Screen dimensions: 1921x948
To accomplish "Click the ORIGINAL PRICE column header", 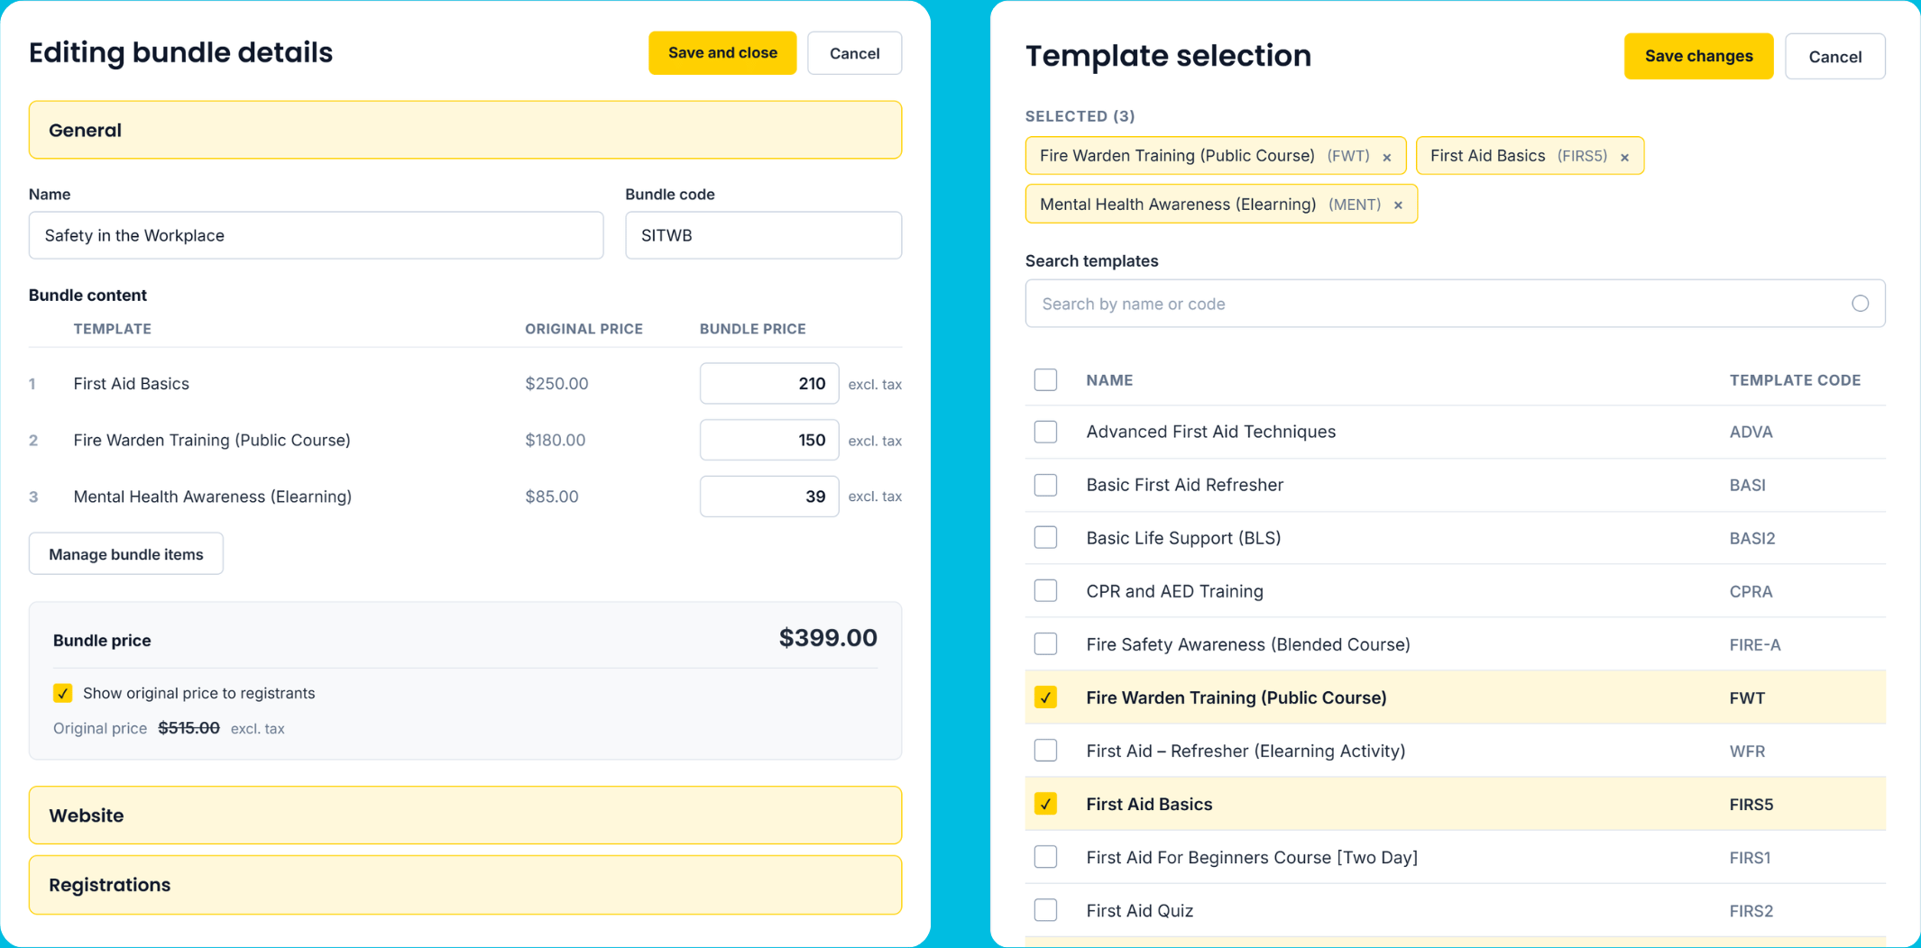I will [x=584, y=329].
